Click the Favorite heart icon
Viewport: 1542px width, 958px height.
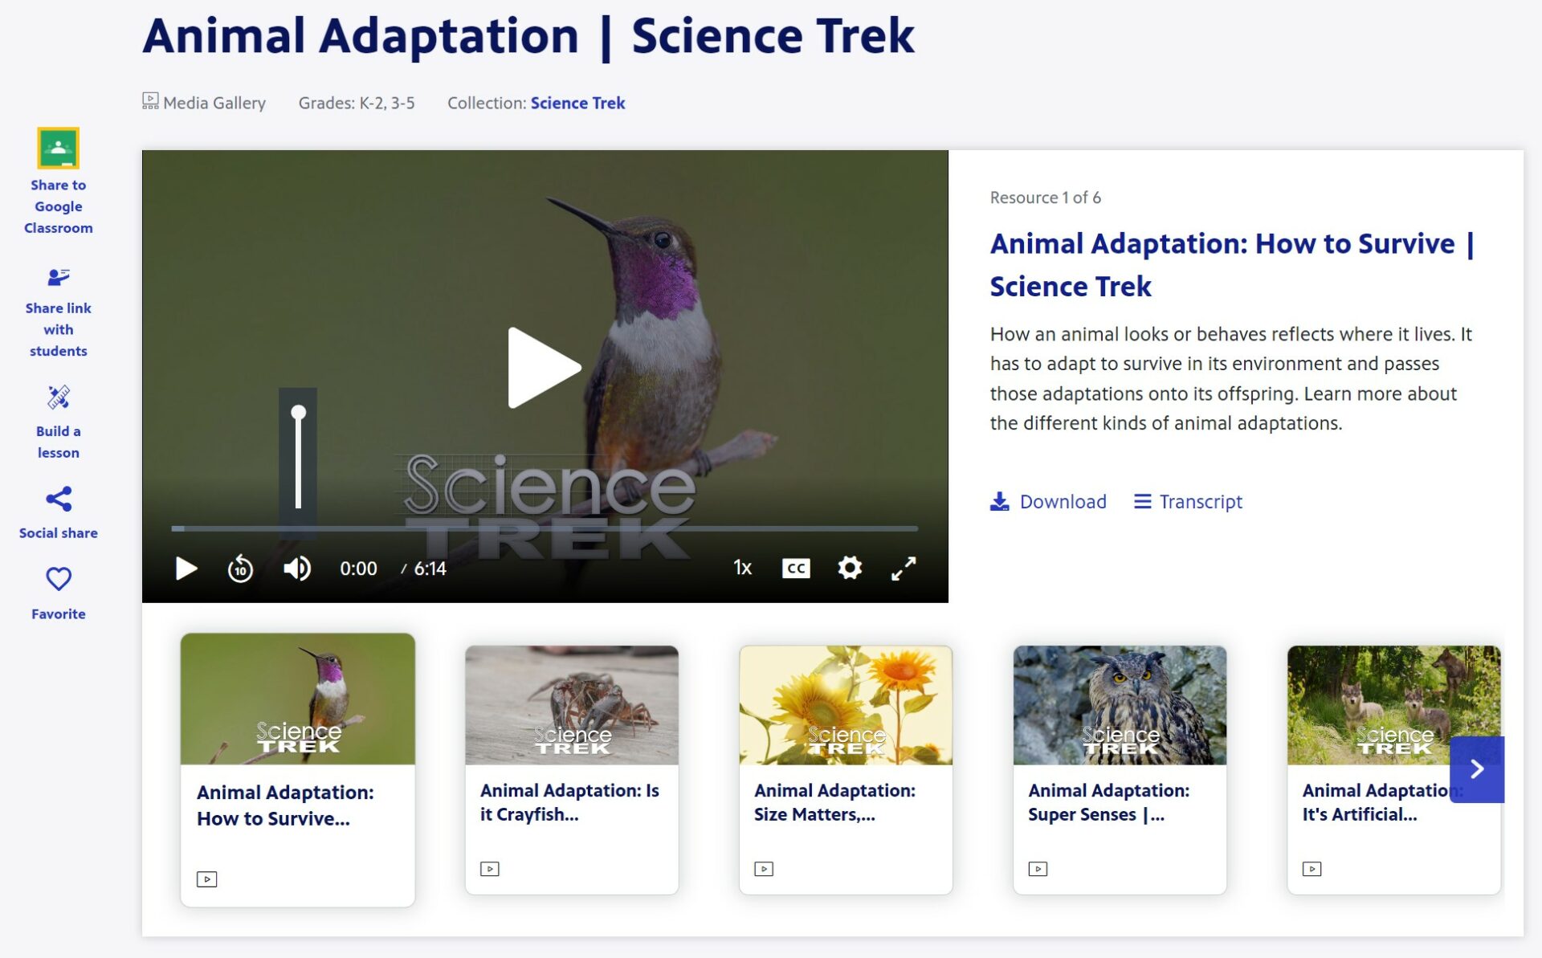[x=56, y=580]
